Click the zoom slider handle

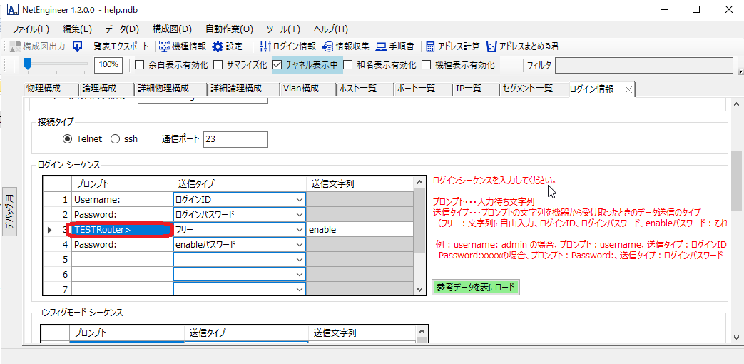click(x=28, y=64)
